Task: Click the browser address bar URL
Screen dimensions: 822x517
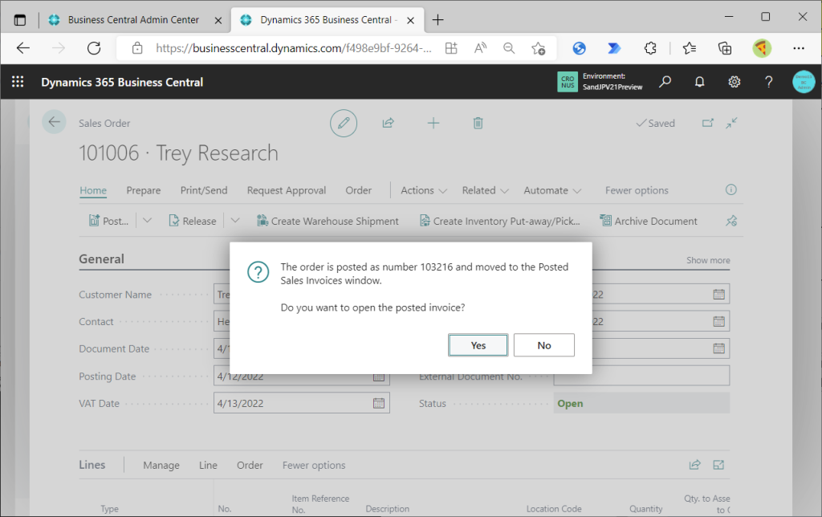Action: pos(294,48)
